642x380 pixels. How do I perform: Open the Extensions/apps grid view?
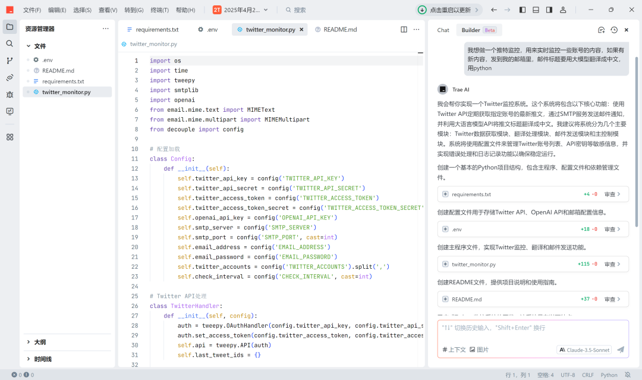tap(10, 137)
